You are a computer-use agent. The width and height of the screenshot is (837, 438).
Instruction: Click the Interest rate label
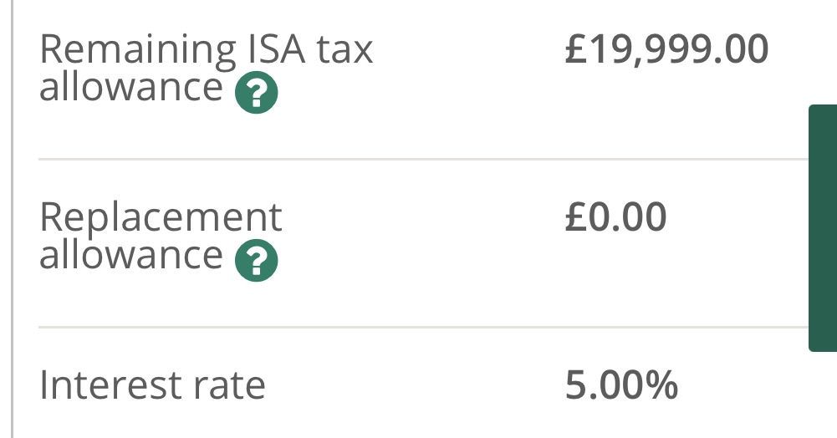(153, 385)
